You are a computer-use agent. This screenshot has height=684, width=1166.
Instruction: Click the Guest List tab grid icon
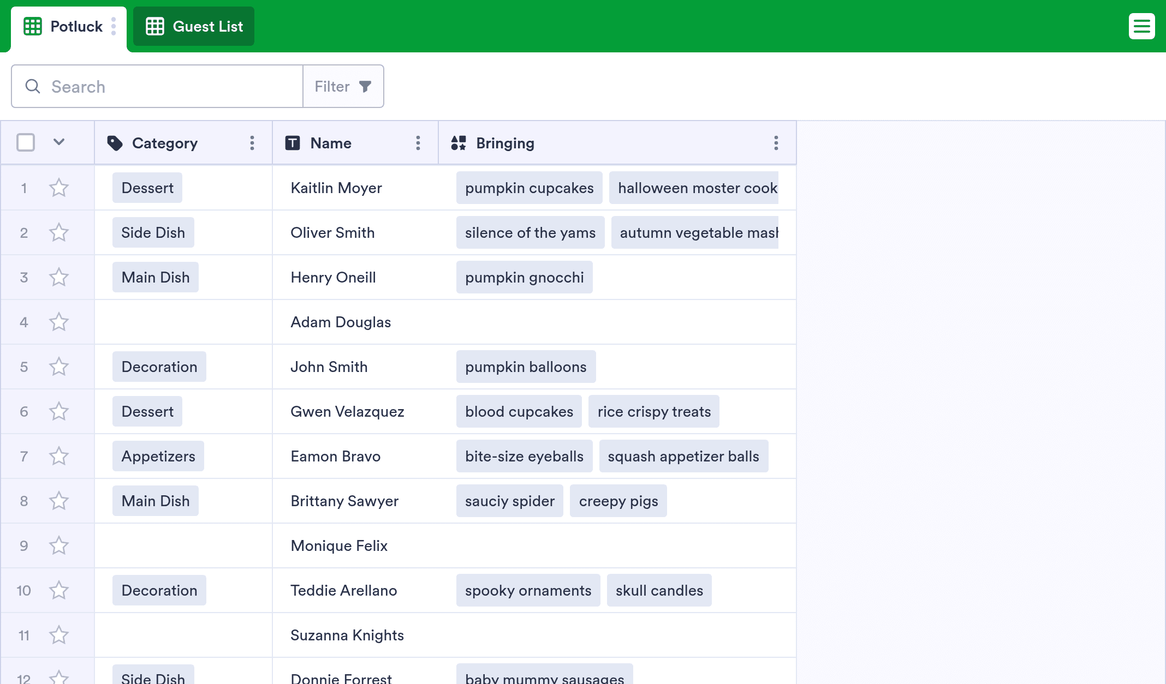click(155, 26)
